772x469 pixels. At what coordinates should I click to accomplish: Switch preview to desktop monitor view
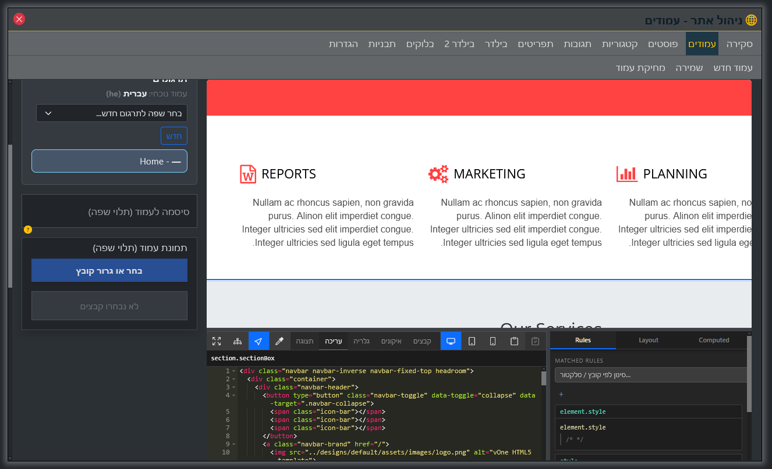[x=451, y=341]
